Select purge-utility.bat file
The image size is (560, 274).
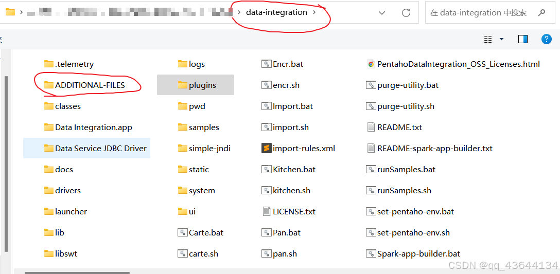pyautogui.click(x=402, y=85)
